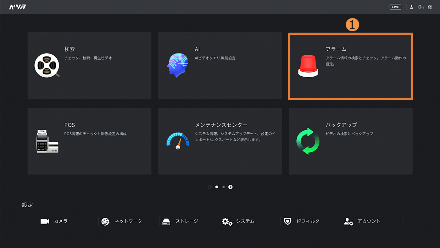Screen dimensions: 440x248
Task: Click the NVR logo
Action: tap(17, 7)
